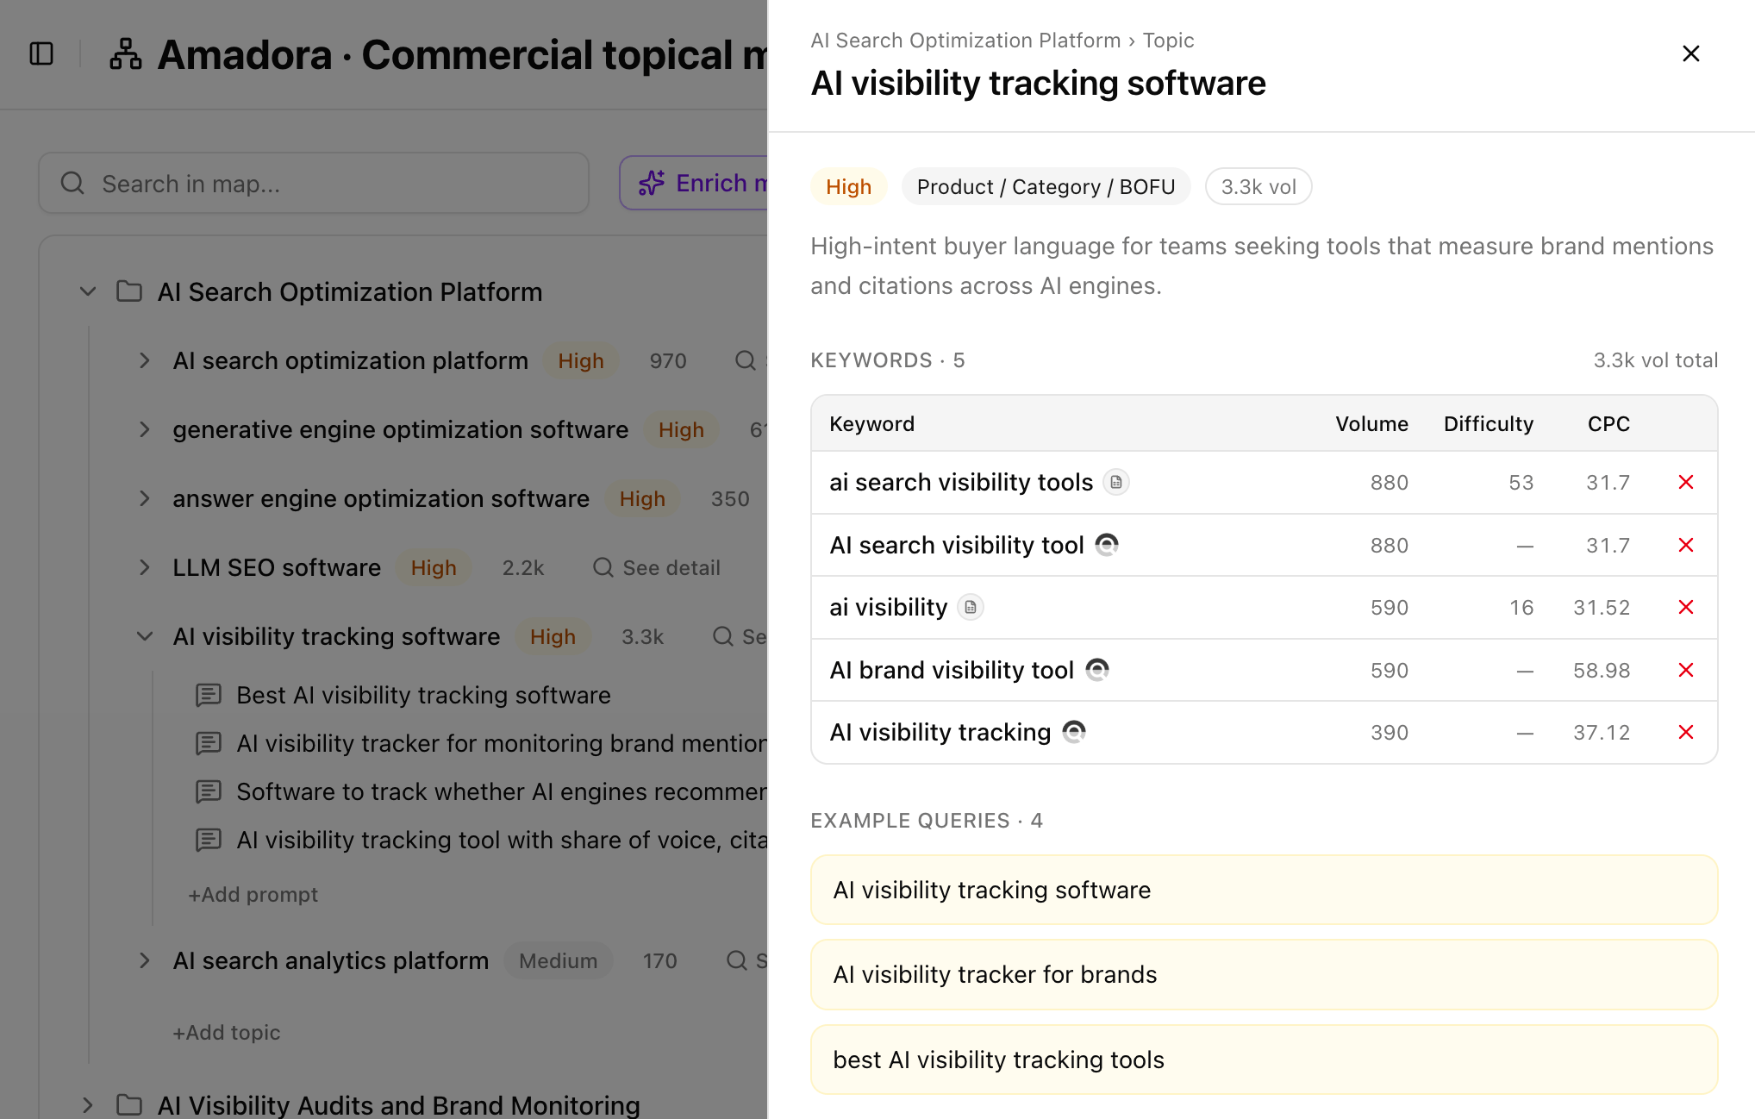The image size is (1755, 1119).
Task: Click prompt icon for AI visibility tracking tool with share
Action: point(209,840)
